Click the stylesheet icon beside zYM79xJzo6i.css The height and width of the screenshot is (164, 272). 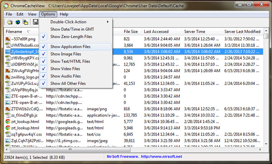coord(8,45)
